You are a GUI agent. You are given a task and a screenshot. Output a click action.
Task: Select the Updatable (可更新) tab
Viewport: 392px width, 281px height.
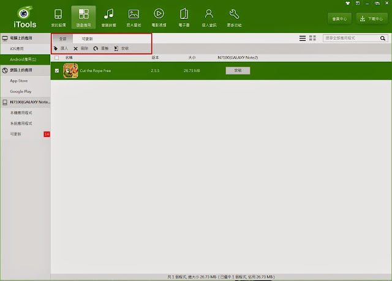click(x=87, y=39)
